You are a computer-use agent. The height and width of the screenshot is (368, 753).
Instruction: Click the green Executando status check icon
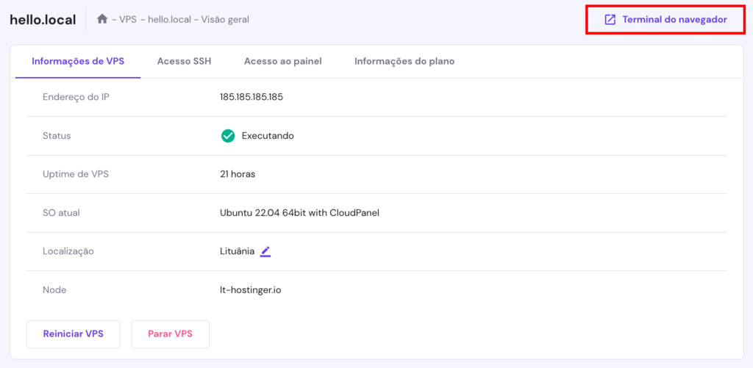coord(228,136)
